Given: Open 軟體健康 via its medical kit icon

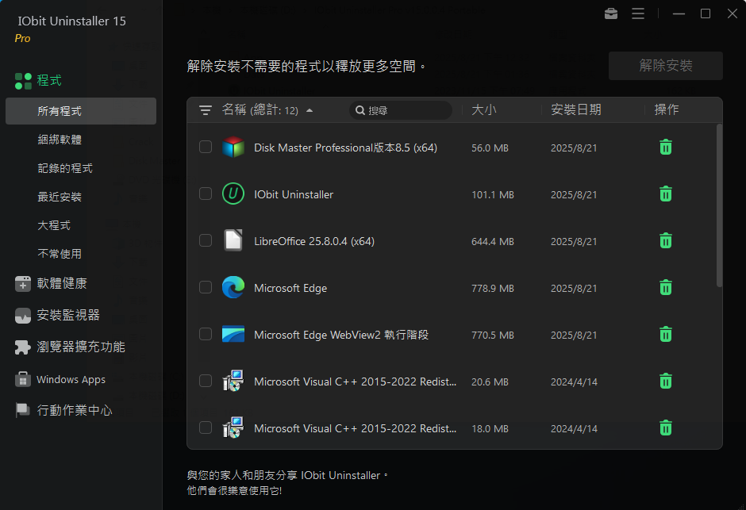Looking at the screenshot, I should (x=23, y=284).
